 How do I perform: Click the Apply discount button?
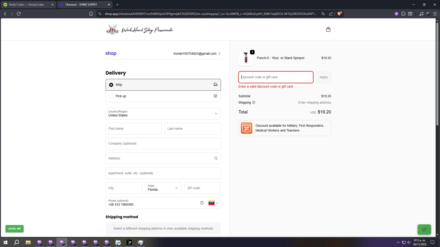[324, 77]
